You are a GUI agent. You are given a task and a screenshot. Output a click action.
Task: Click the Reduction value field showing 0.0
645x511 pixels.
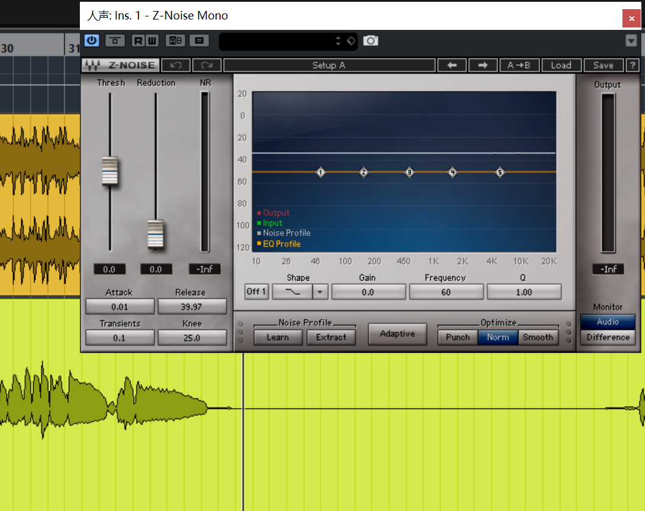pos(155,269)
